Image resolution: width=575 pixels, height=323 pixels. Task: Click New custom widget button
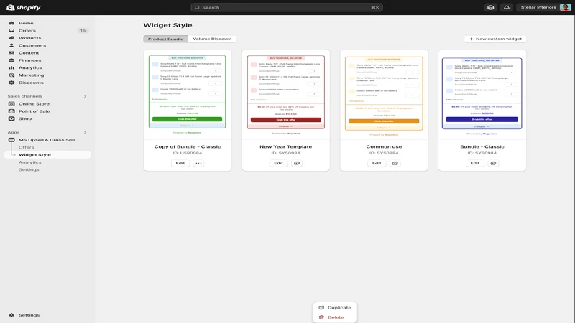(x=495, y=39)
